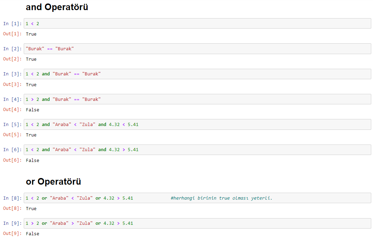Screen dimensions: 373x237
Task: Click cell In [8] with the herhangi comment
Action: (197, 198)
